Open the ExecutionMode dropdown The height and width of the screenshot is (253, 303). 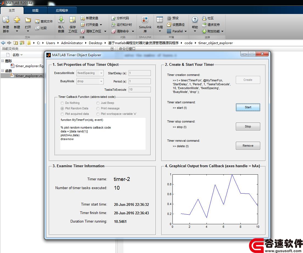pos(90,73)
